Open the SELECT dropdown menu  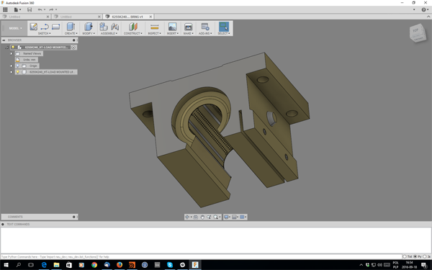tap(224, 33)
